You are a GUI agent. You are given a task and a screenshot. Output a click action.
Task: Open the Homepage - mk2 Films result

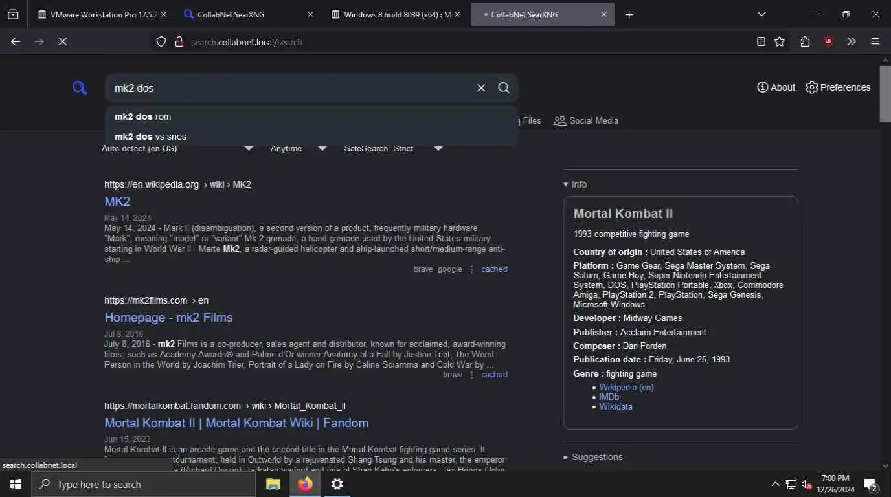coord(168,317)
